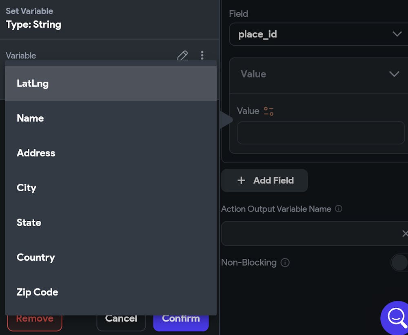Image resolution: width=408 pixels, height=335 pixels.
Task: Collapse the Value section chevron
Action: point(394,74)
